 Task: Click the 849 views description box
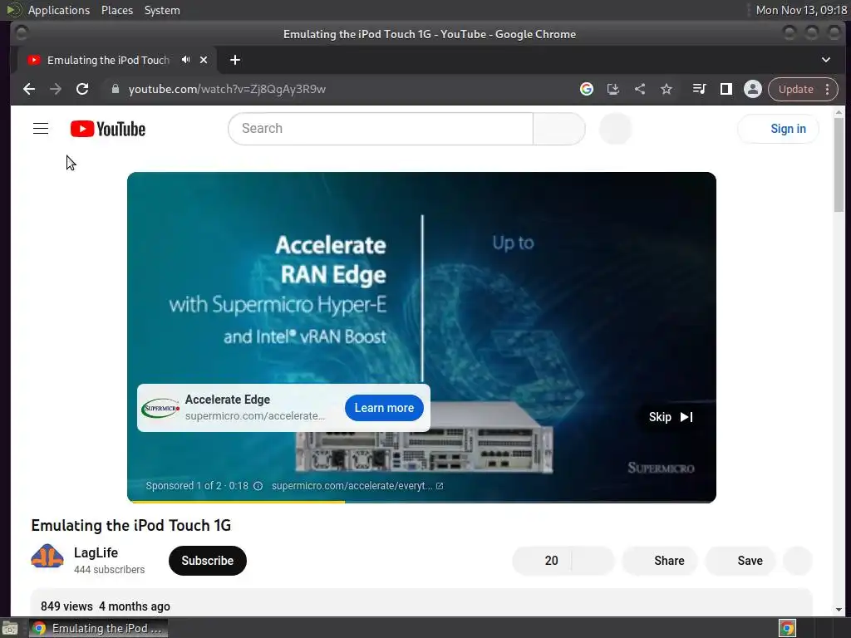pyautogui.click(x=421, y=602)
